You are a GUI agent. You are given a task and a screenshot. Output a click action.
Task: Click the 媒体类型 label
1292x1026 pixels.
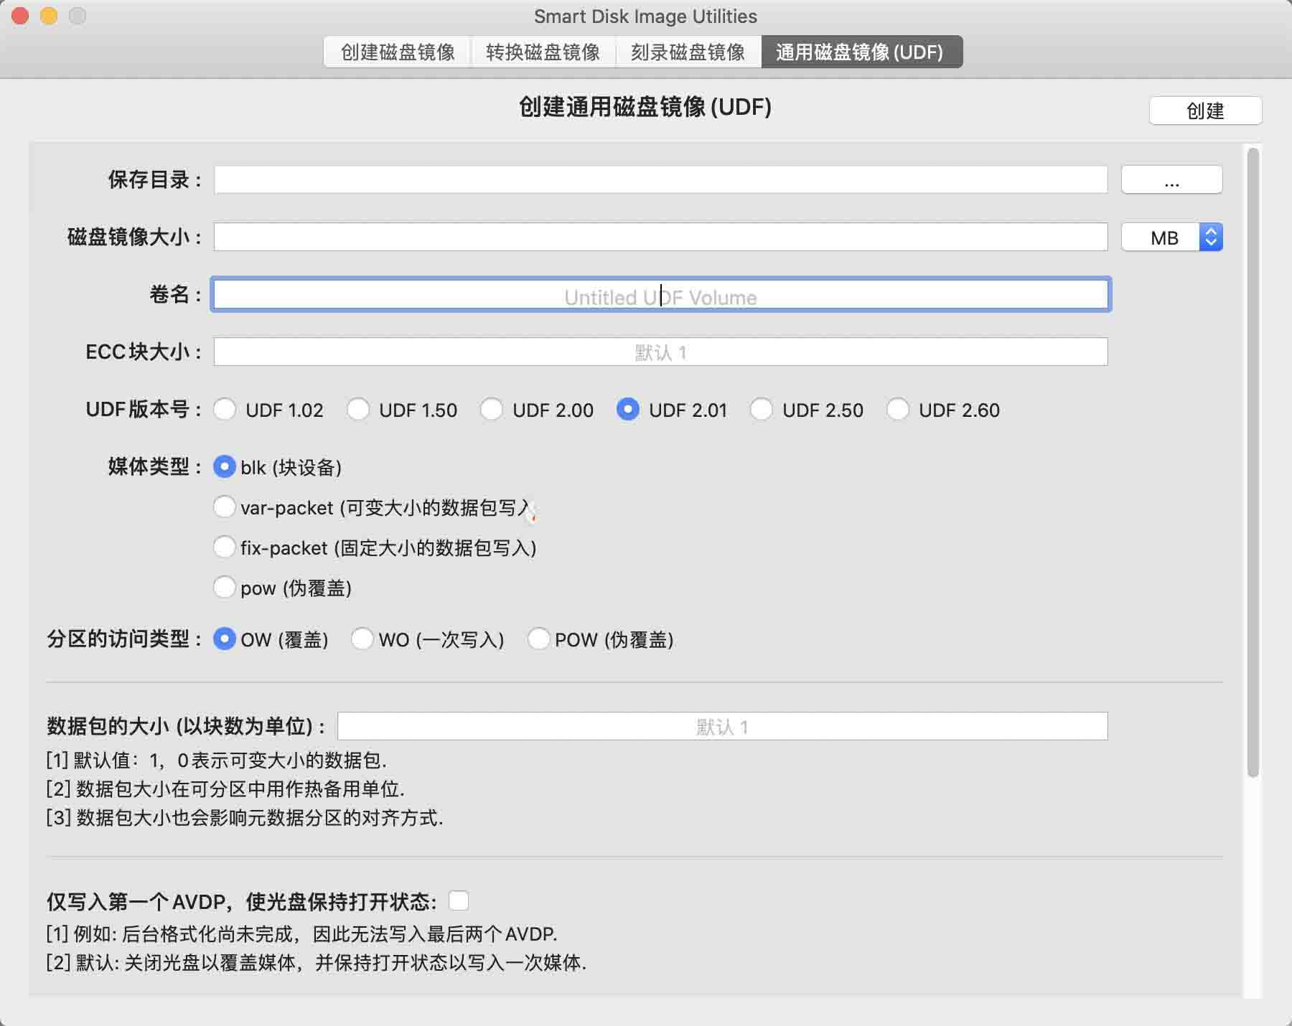pyautogui.click(x=154, y=467)
